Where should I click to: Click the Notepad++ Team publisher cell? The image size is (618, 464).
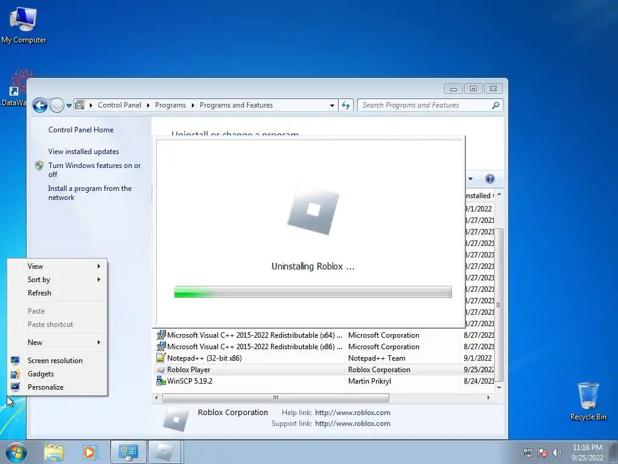tap(377, 358)
